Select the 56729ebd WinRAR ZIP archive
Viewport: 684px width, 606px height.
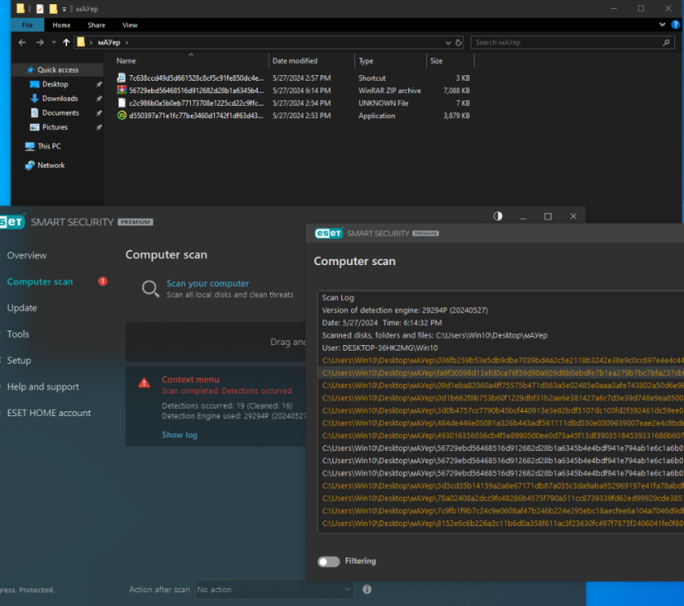[293, 90]
